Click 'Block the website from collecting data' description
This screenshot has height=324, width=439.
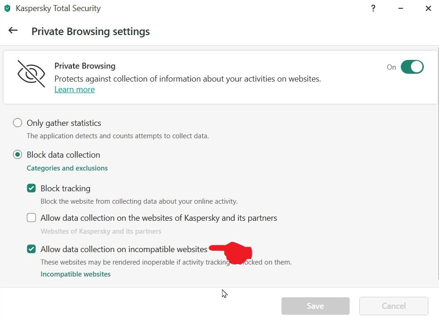coord(139,201)
